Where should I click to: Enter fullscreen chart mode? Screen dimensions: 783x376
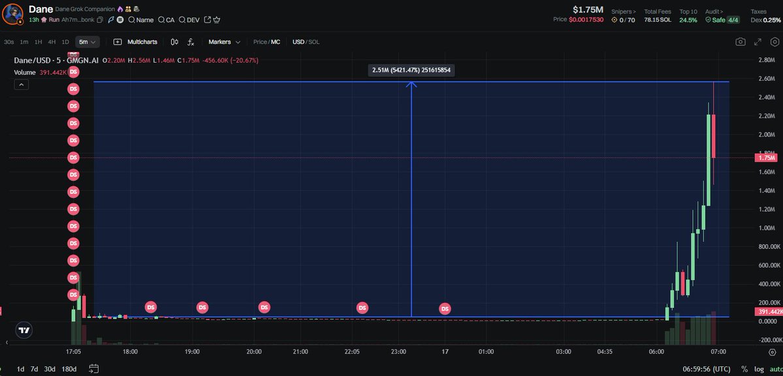click(x=758, y=42)
